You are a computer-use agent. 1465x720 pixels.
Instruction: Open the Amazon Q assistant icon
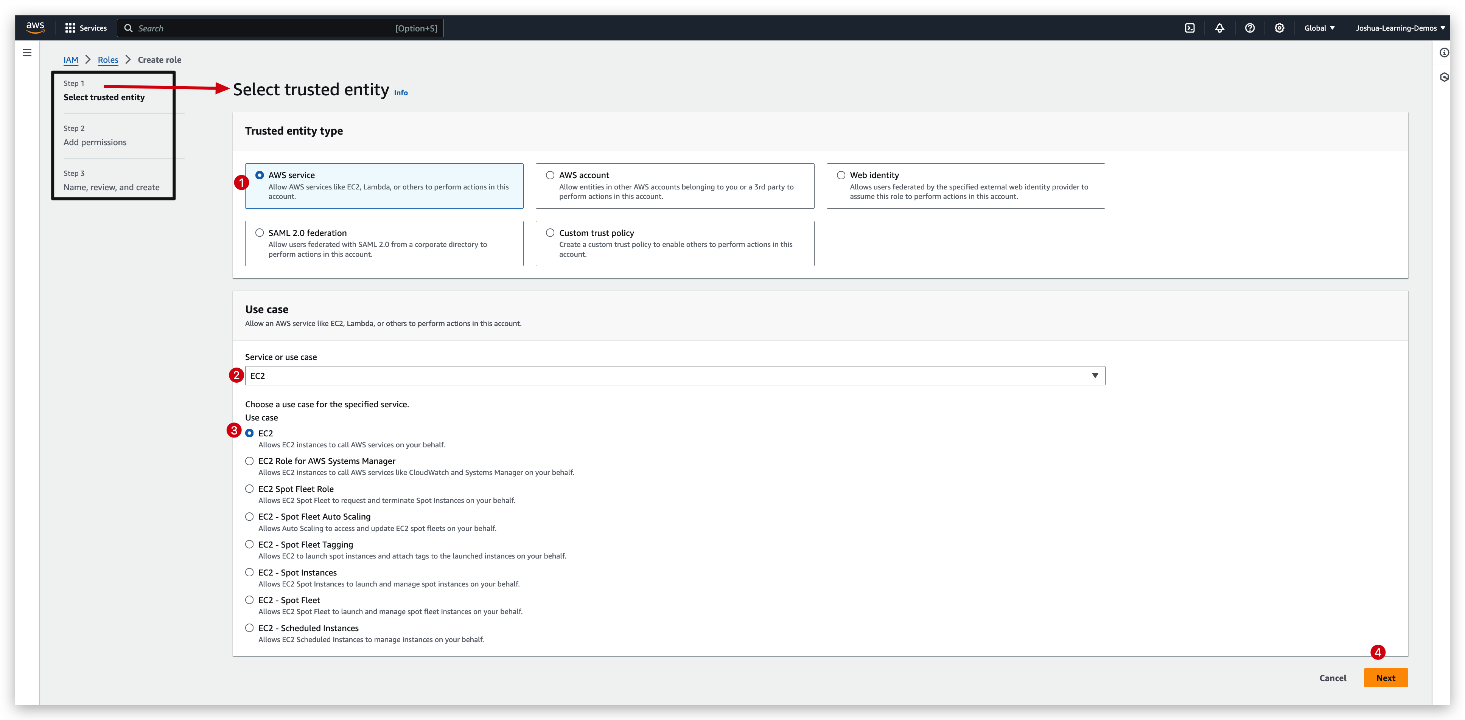1444,77
